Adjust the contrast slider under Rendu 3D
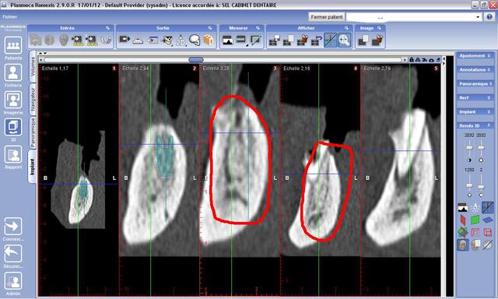 point(469,148)
